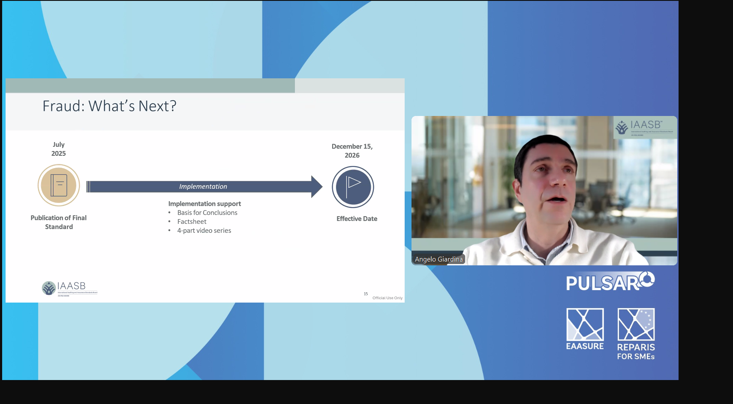Click the book icon for Publication of Final Standard

[59, 185]
